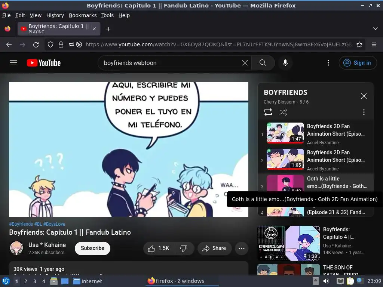Run search with the magnifier button
383x287 pixels.
(263, 63)
